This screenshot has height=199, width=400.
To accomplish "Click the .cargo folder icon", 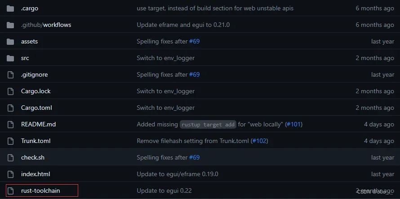I will coord(11,9).
